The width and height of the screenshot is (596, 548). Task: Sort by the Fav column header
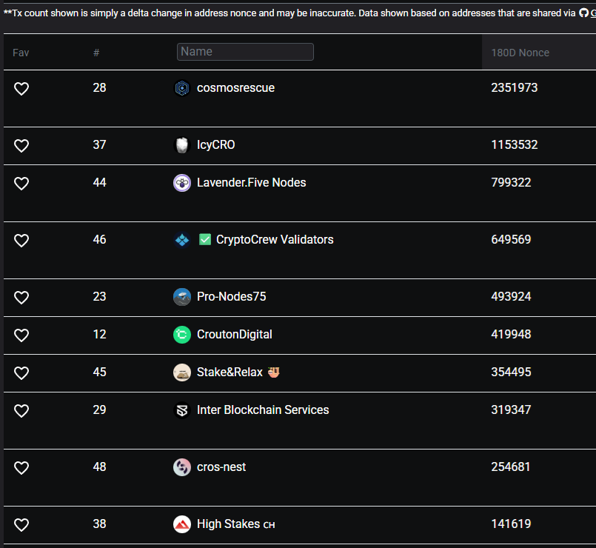21,53
